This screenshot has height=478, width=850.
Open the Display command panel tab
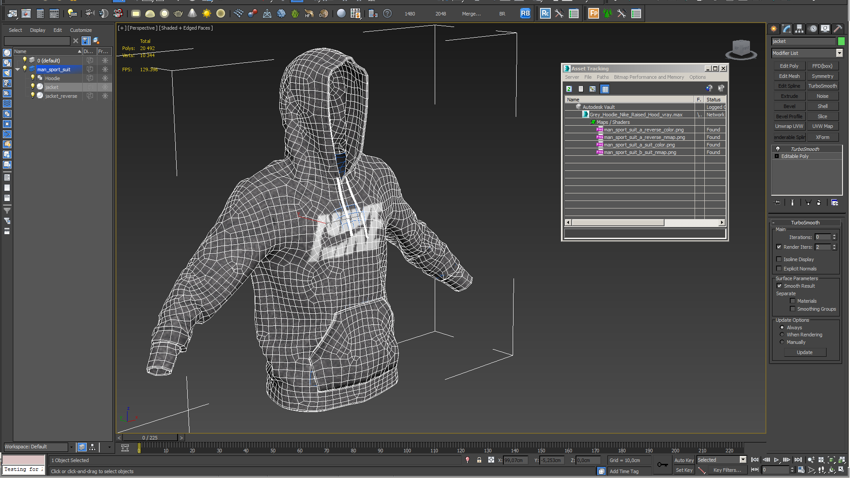(825, 29)
